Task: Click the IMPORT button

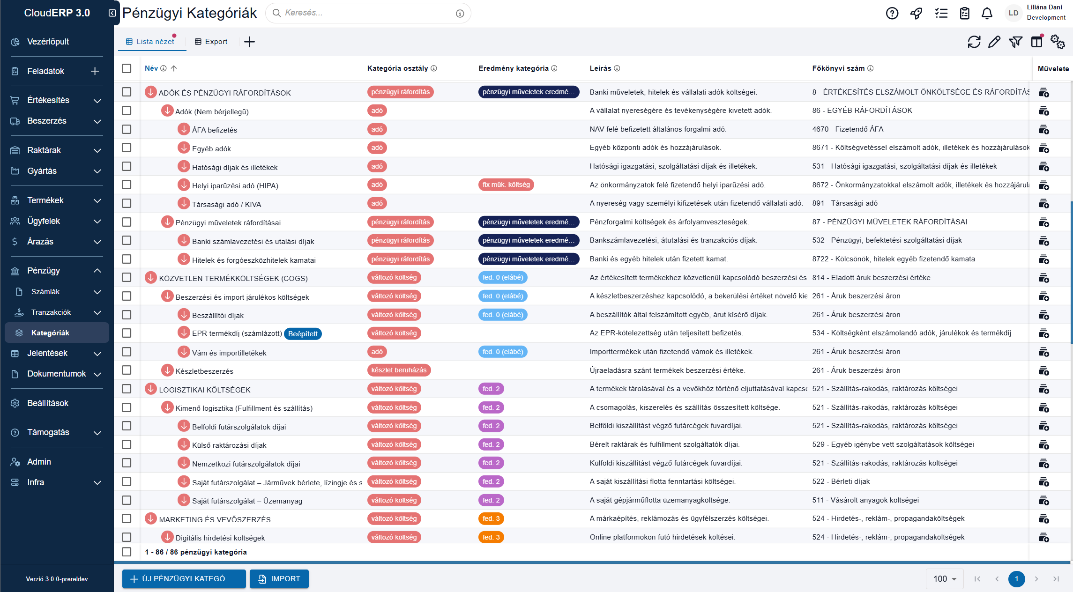Action: point(279,579)
